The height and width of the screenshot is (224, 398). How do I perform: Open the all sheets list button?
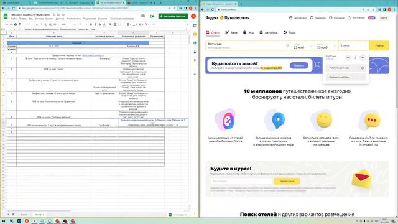tap(13, 215)
